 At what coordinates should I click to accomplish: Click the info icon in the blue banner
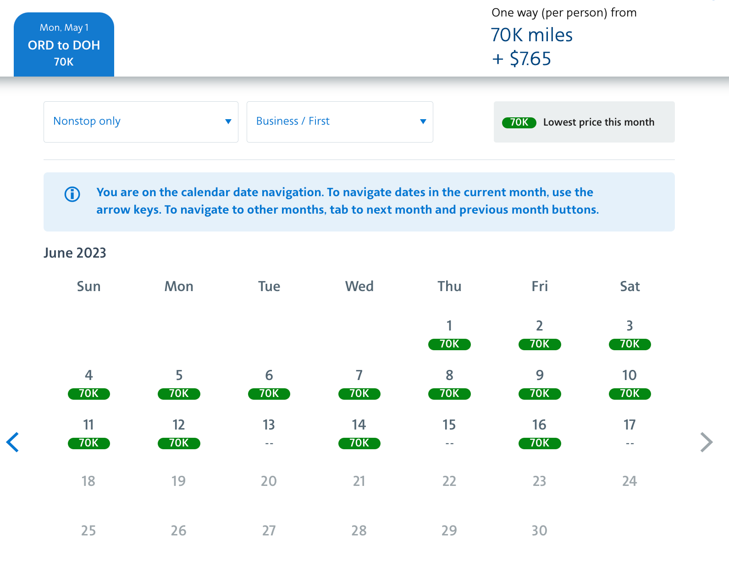[72, 194]
